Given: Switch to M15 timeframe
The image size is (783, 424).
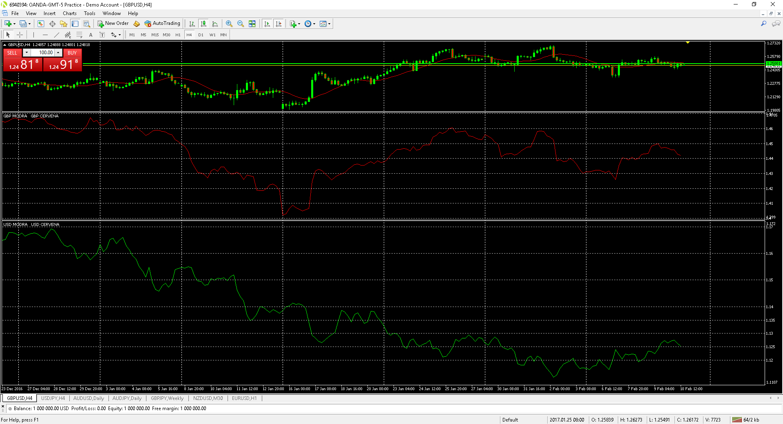Looking at the screenshot, I should [x=155, y=35].
